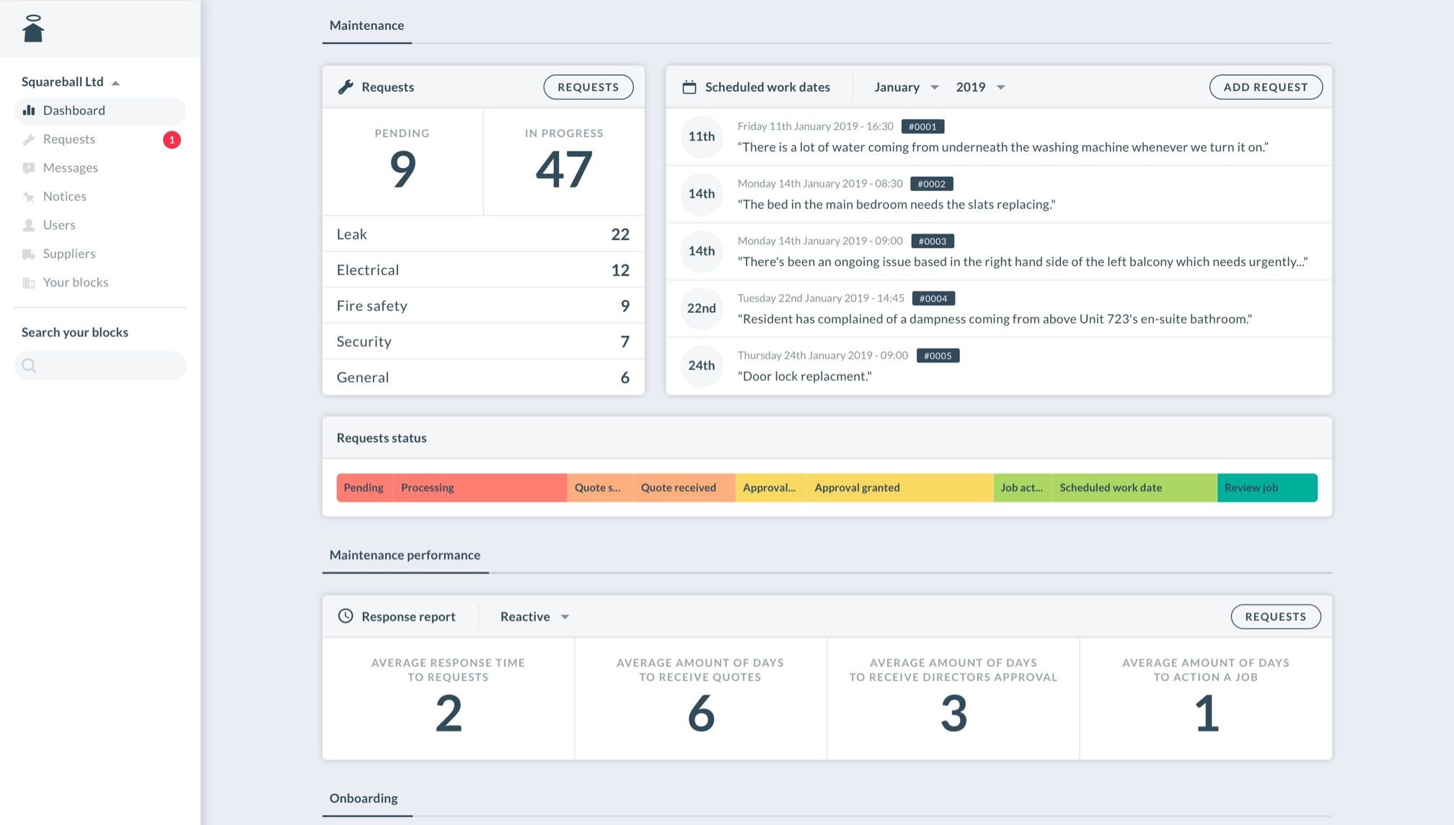The image size is (1454, 825).
Task: Expand the Squareball Ltd company switcher
Action: (x=70, y=82)
